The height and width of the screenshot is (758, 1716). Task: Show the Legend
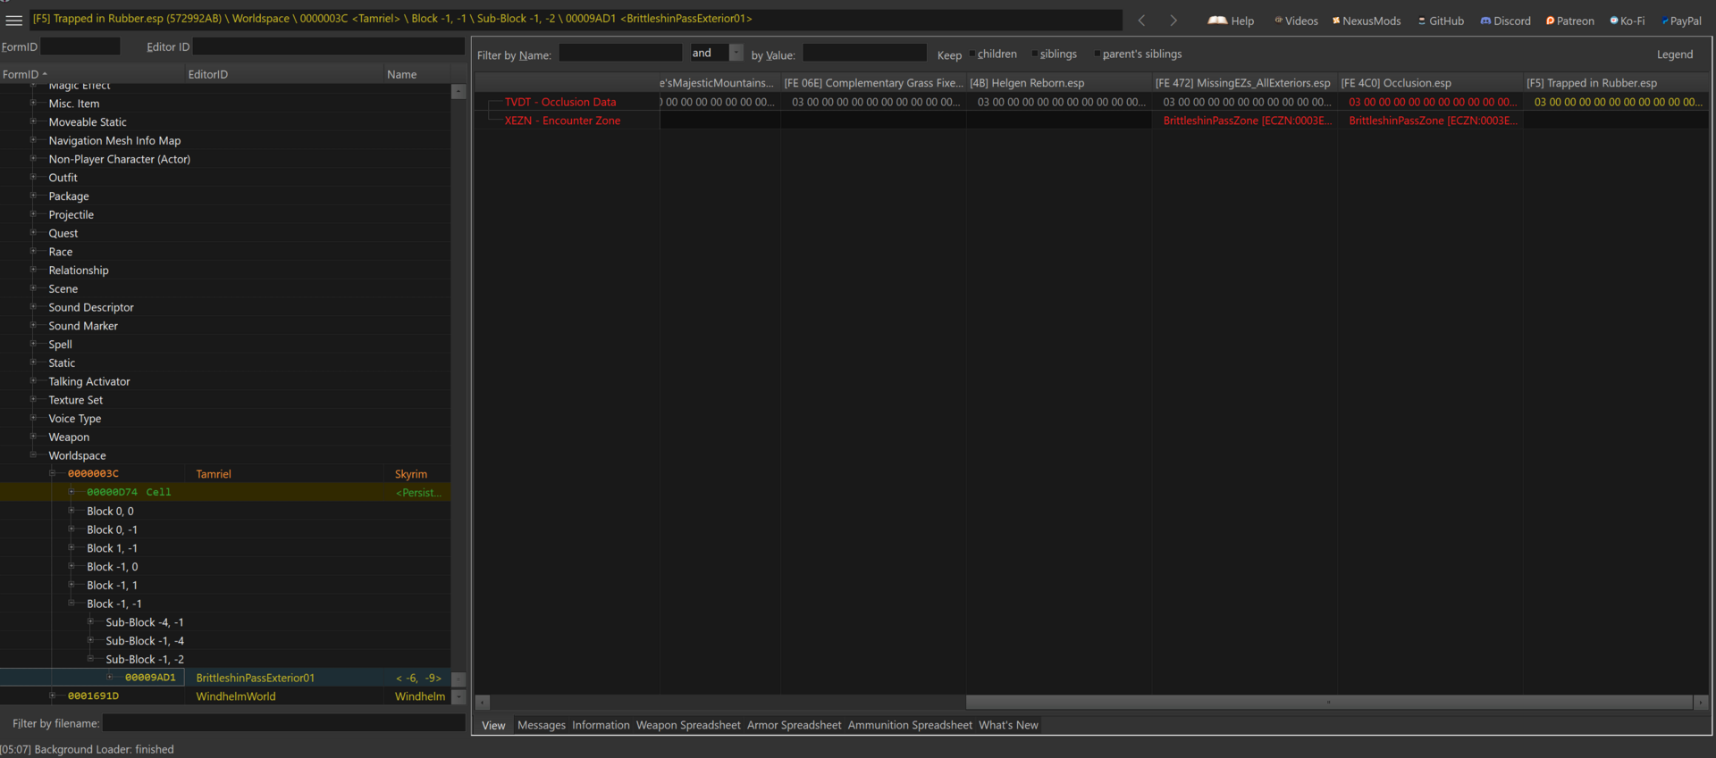(x=1674, y=54)
